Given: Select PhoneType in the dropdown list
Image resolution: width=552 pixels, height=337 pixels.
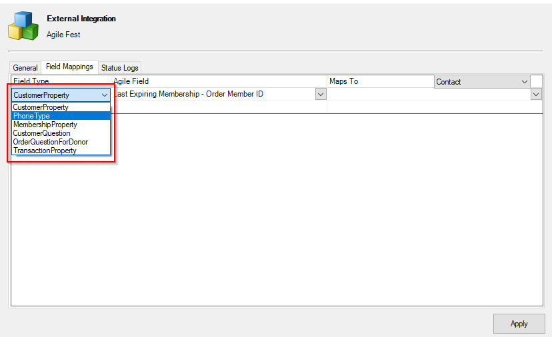Looking at the screenshot, I should point(61,116).
